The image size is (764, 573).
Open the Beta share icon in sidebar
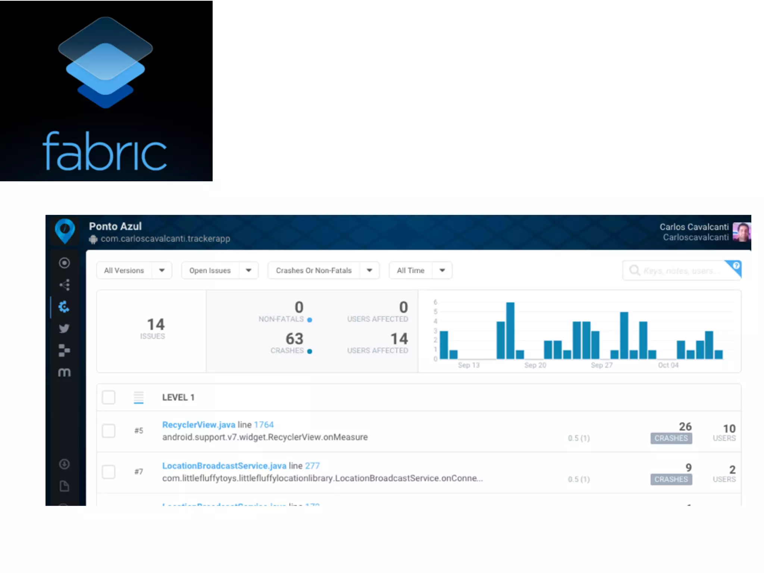[x=64, y=285]
